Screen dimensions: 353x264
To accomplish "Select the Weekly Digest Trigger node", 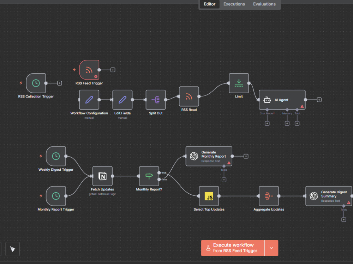I will pos(56,156).
